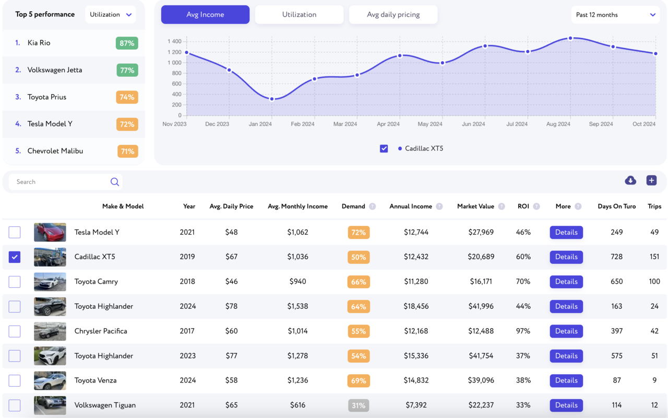Open the Annual Income help icon

pyautogui.click(x=439, y=206)
